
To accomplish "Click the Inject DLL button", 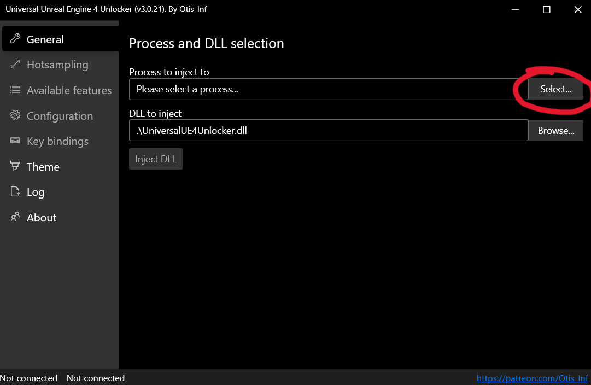I will tap(156, 159).
